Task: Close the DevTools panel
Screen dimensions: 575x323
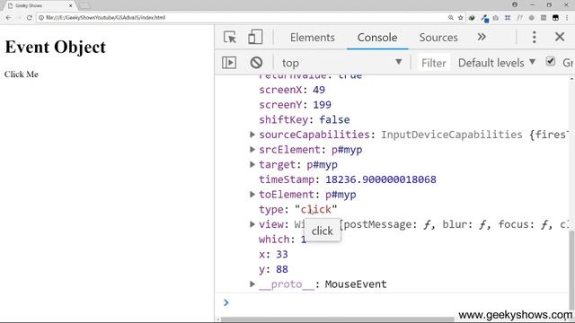Action: pyautogui.click(x=560, y=37)
